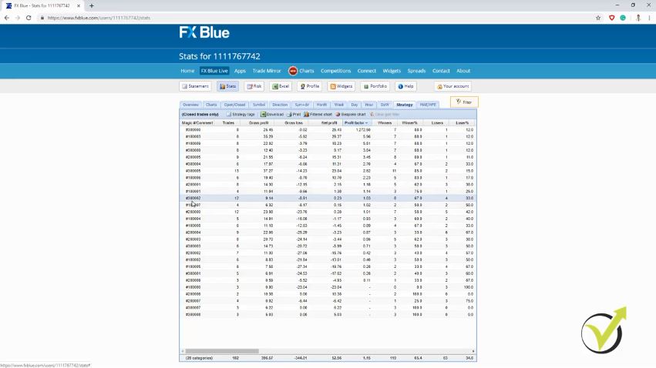Switch to the Month tab
Image resolution: width=656 pixels, height=368 pixels.
point(321,105)
